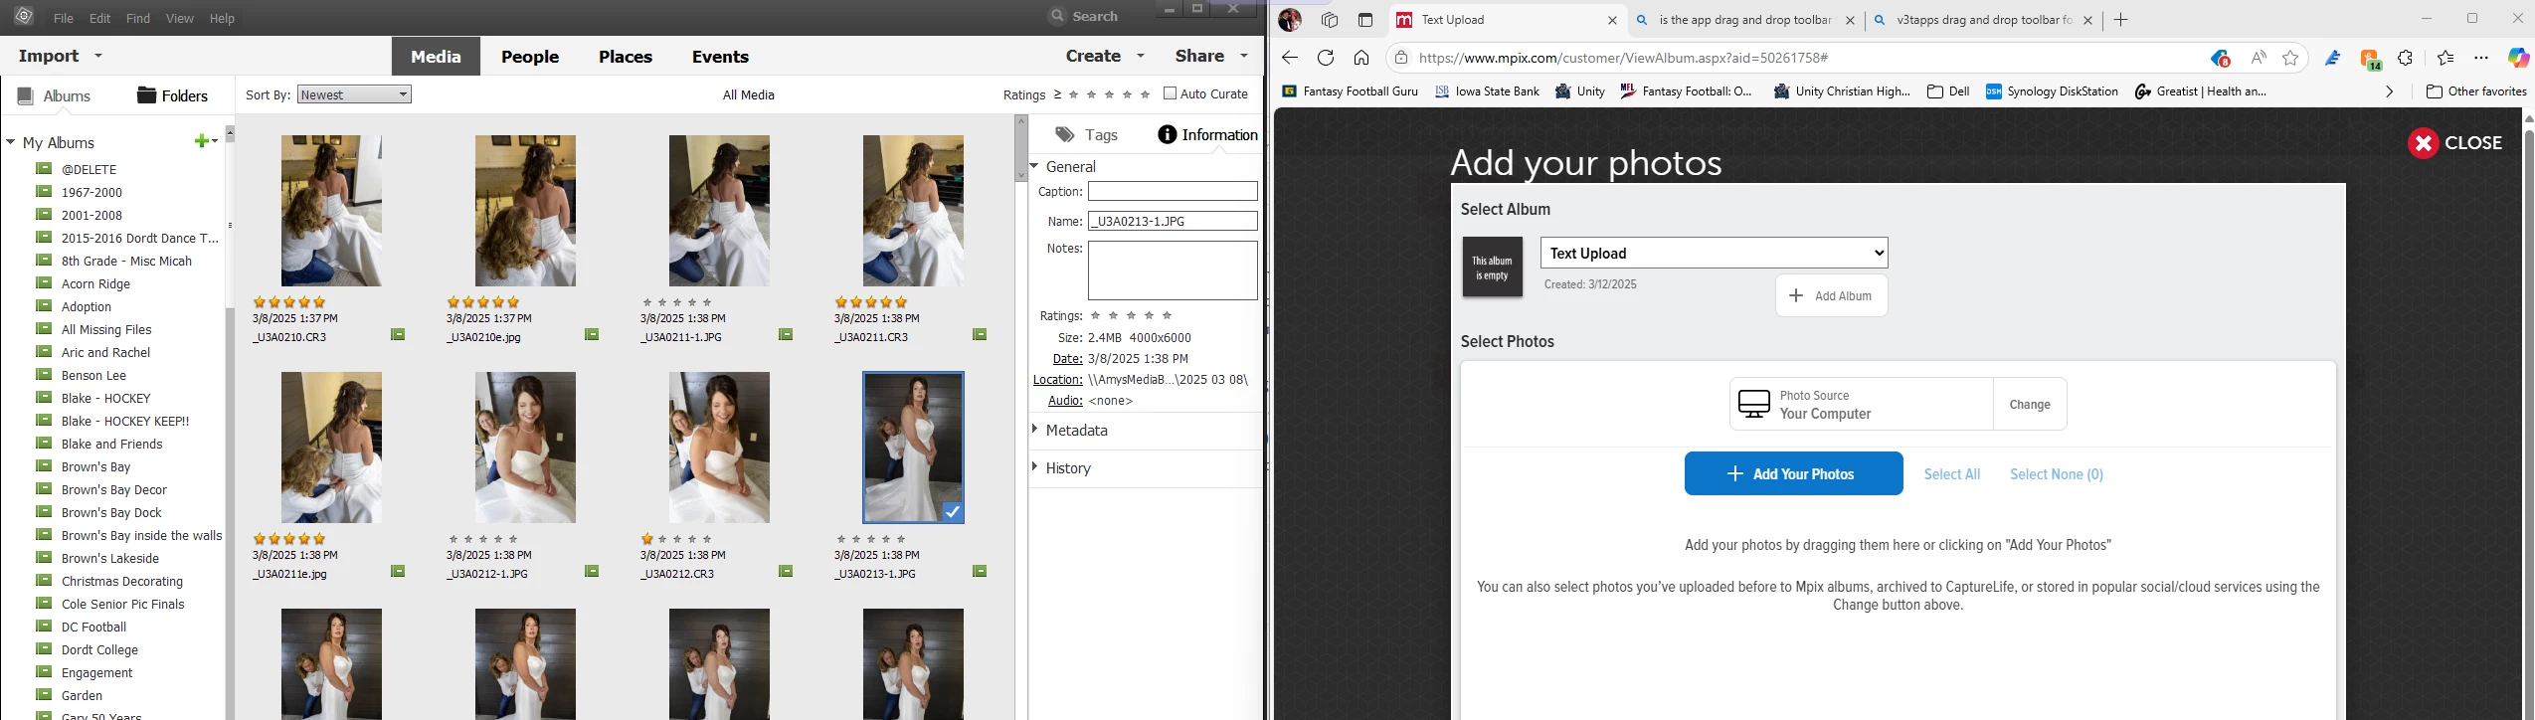Open the Tags panel icon
Viewport: 2535px width, 720px height.
coord(1065,134)
